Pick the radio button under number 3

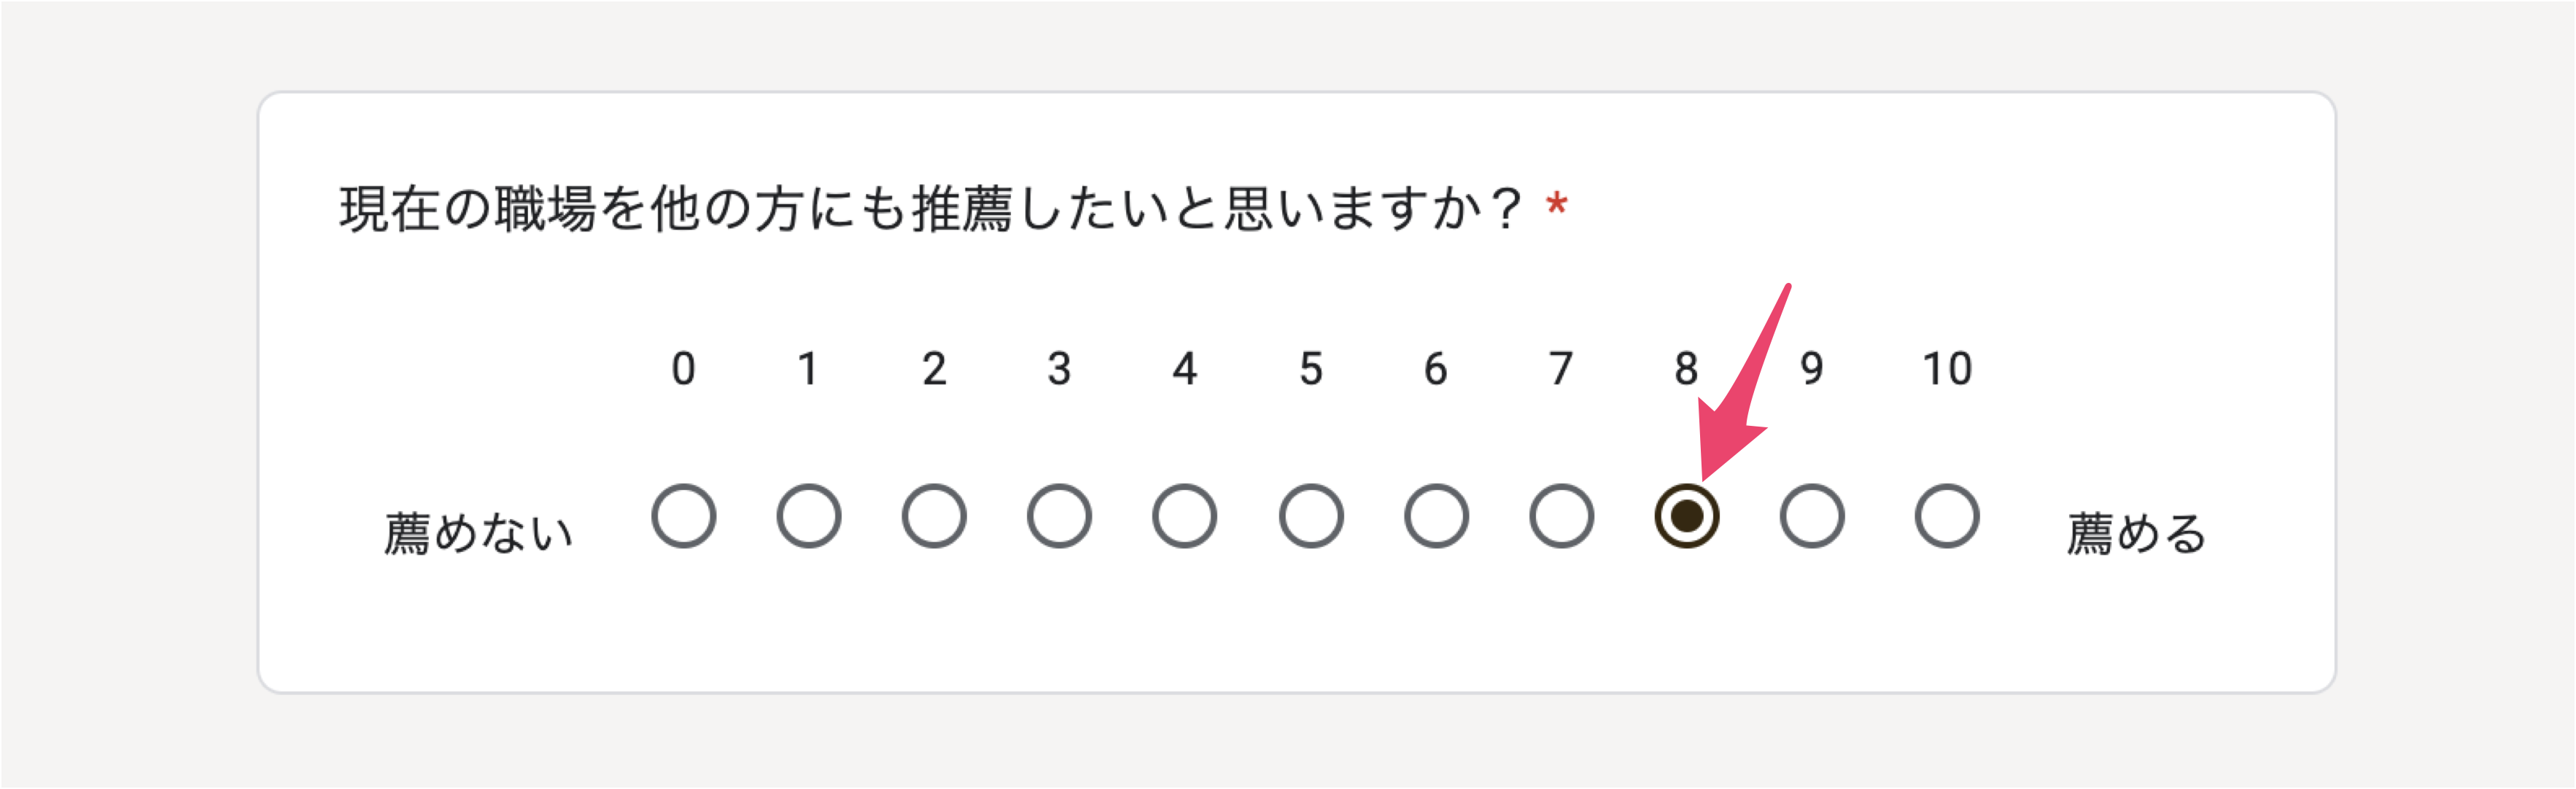click(1059, 516)
